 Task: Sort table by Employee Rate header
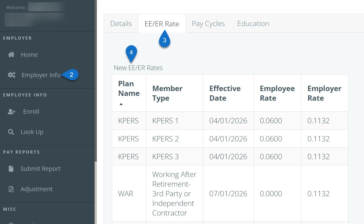(x=277, y=93)
